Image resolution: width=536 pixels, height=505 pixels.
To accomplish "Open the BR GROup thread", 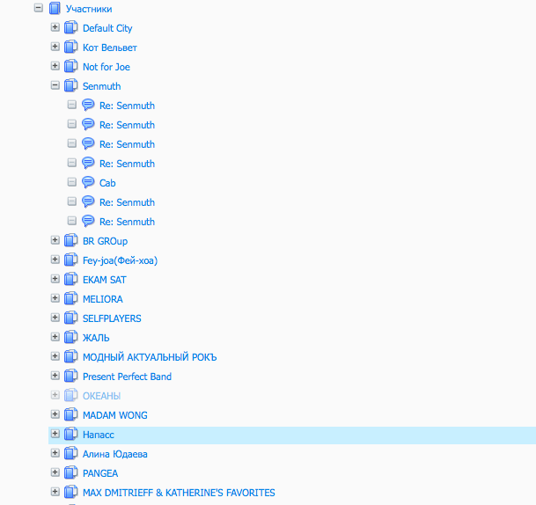I will pyautogui.click(x=105, y=241).
